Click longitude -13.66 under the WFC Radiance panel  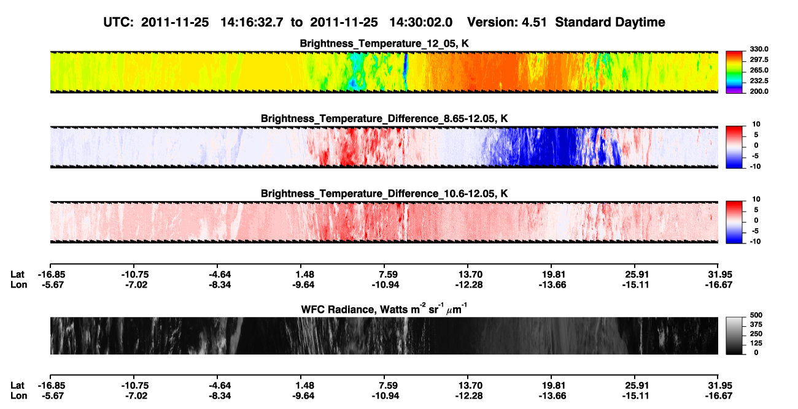[551, 395]
